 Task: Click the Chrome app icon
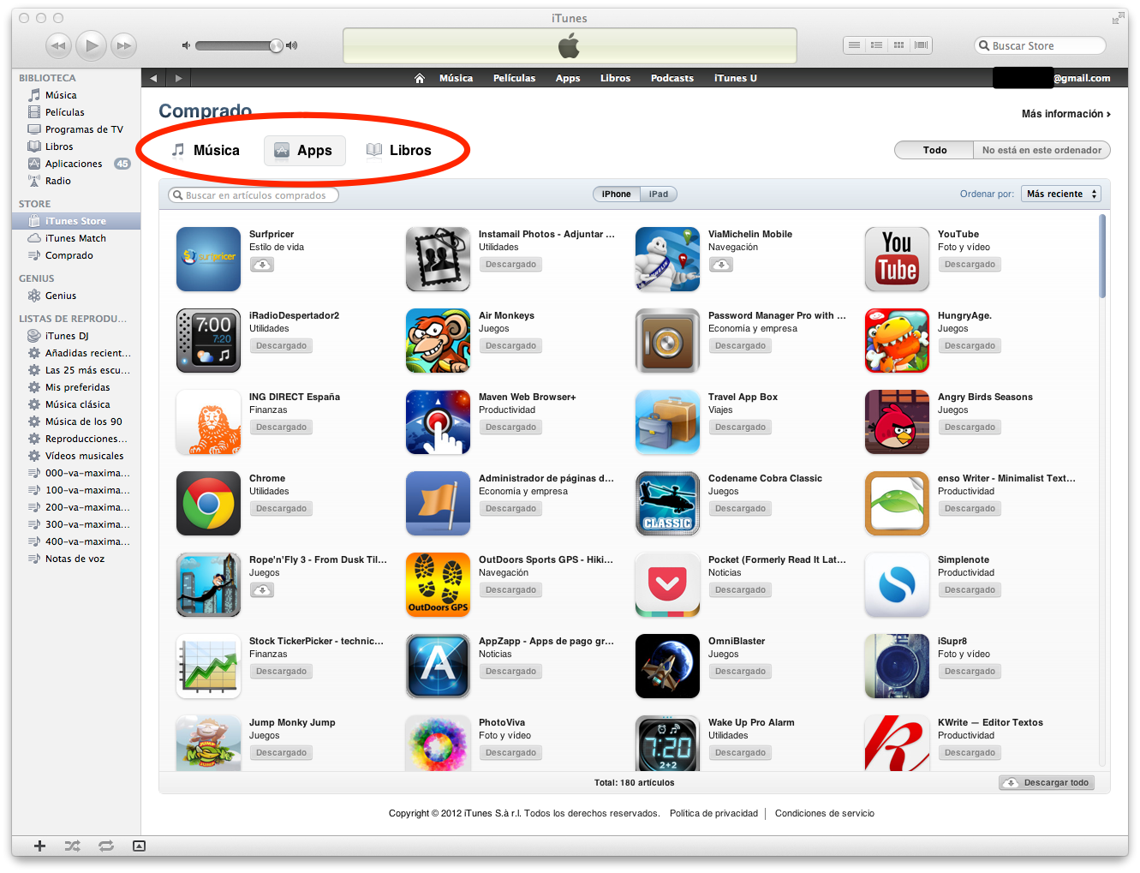point(208,503)
